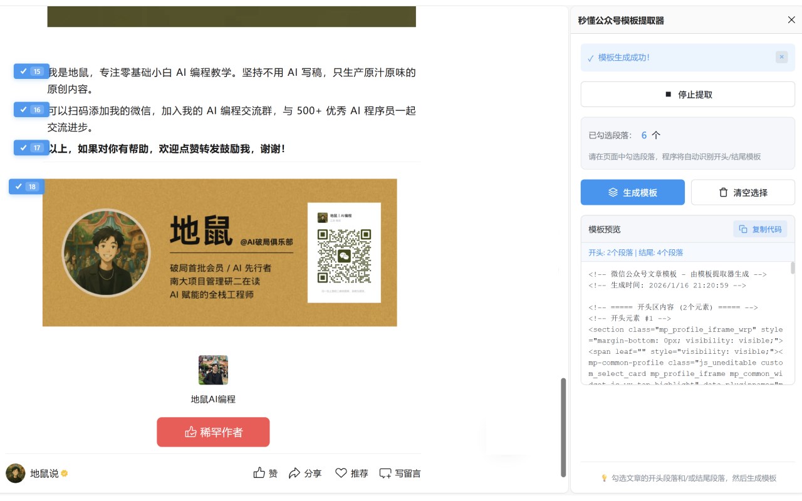Click the QR code in the banner
802x501 pixels.
pos(344,256)
